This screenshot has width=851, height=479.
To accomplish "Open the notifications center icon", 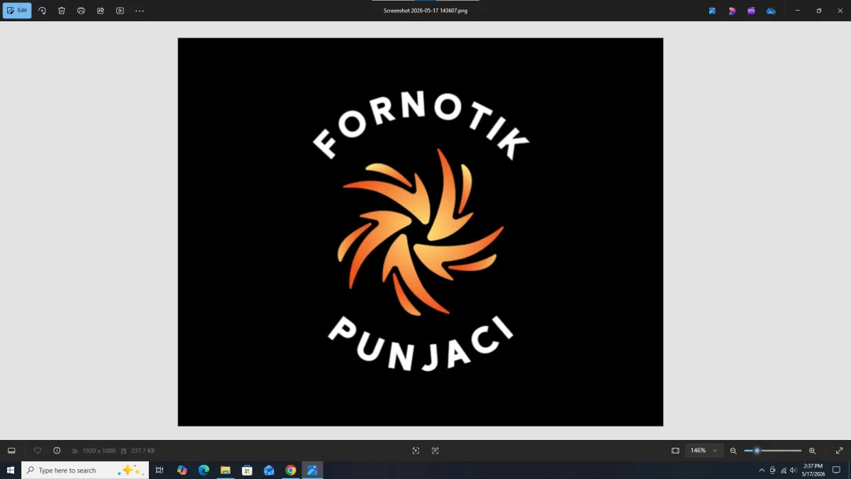I will click(x=836, y=470).
